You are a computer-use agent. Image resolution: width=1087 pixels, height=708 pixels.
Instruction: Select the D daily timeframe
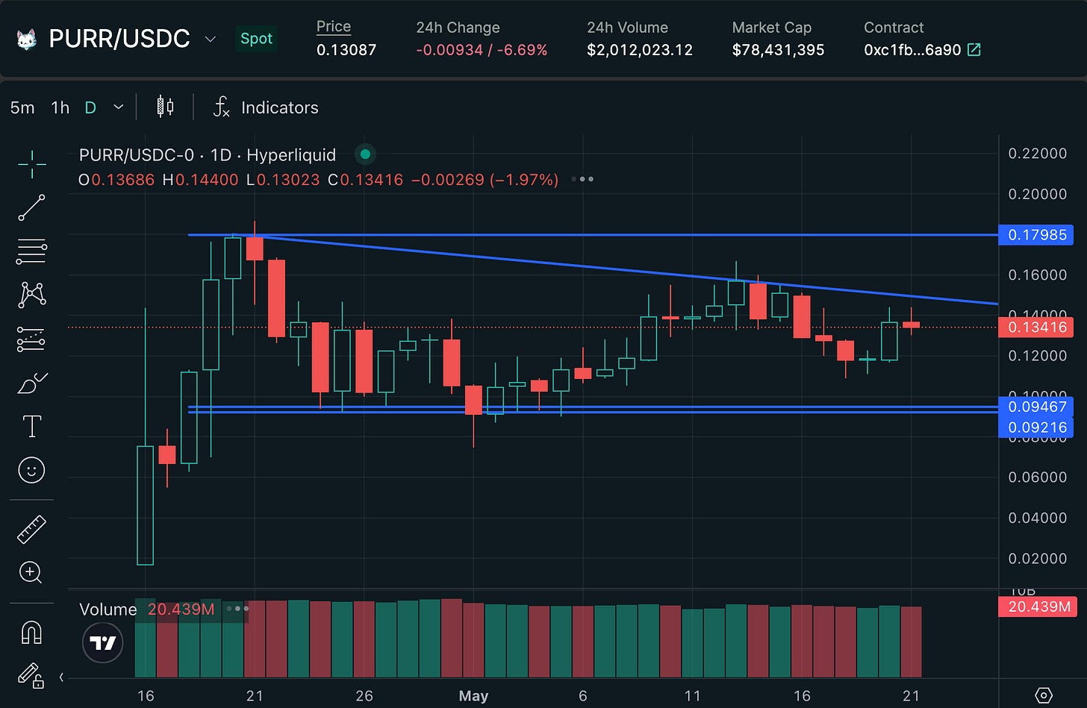click(90, 107)
